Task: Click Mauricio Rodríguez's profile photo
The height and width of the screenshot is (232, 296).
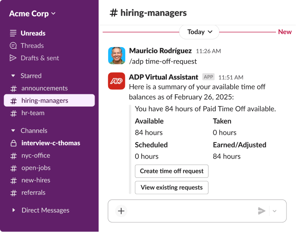Action: tap(116, 56)
